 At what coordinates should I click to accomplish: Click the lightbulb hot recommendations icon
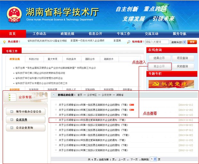[x=4, y=42]
